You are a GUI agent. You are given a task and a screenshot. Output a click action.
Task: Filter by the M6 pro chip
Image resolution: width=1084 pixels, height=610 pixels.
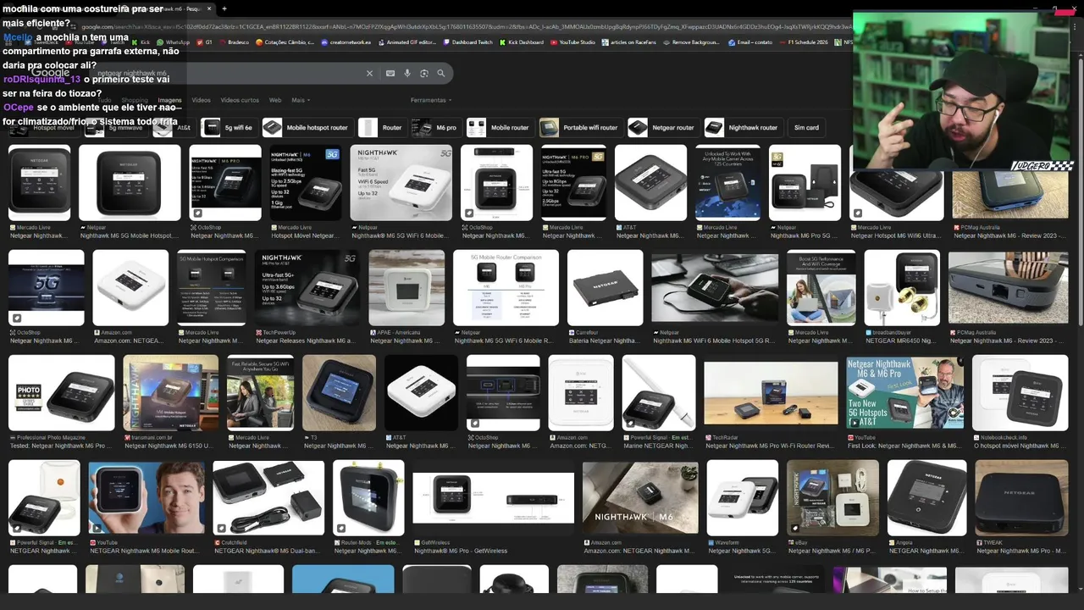(x=435, y=128)
